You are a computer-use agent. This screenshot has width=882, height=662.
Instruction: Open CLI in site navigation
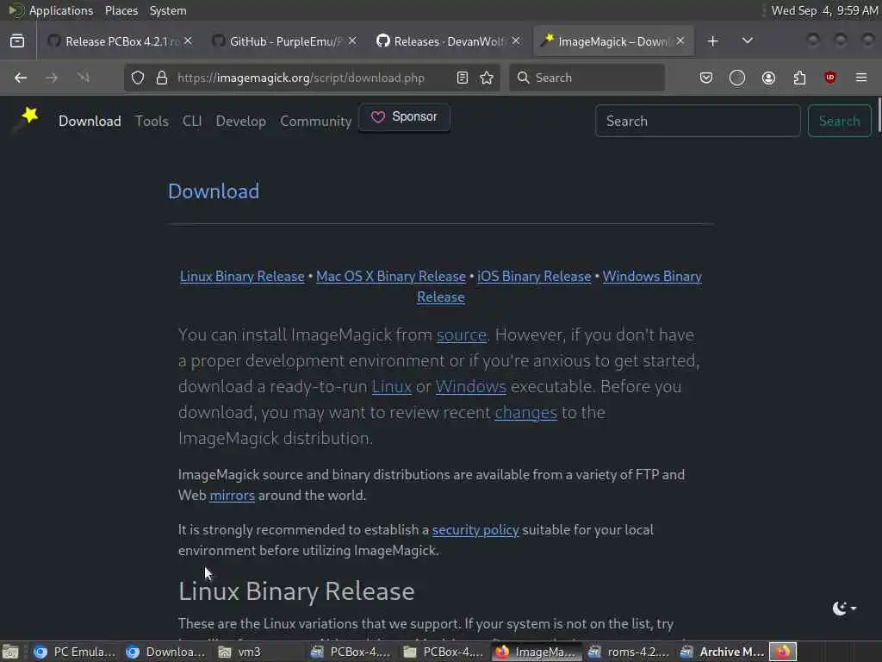coord(192,121)
